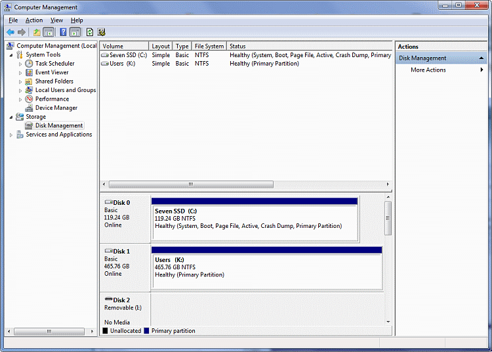Sort by the Status column header
The width and height of the screenshot is (492, 352).
[310, 46]
